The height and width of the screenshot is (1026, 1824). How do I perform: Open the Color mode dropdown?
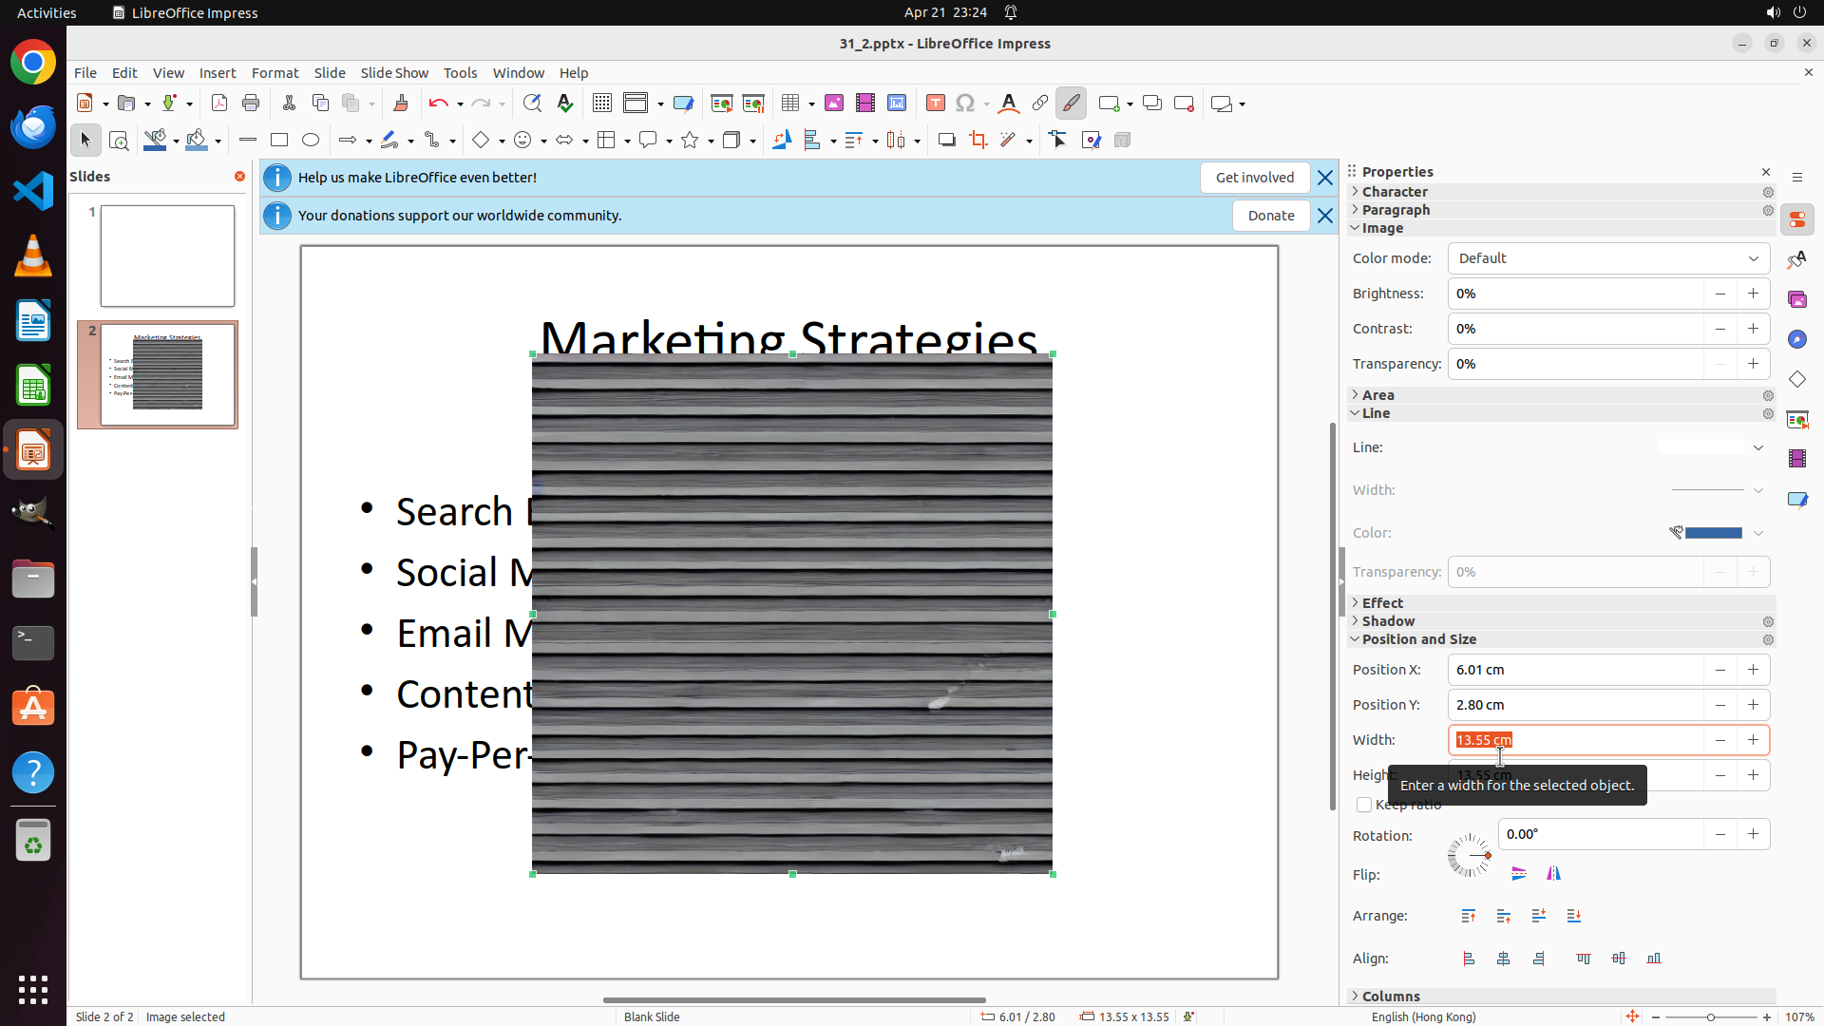[x=1607, y=258]
